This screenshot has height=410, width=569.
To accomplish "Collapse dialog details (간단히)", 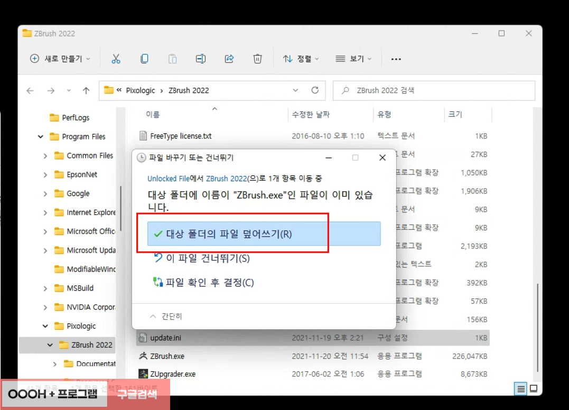I will 166,316.
